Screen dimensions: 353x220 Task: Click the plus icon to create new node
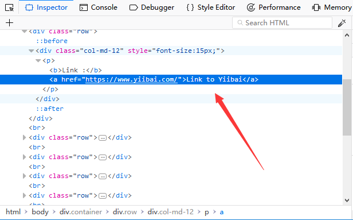[9, 23]
